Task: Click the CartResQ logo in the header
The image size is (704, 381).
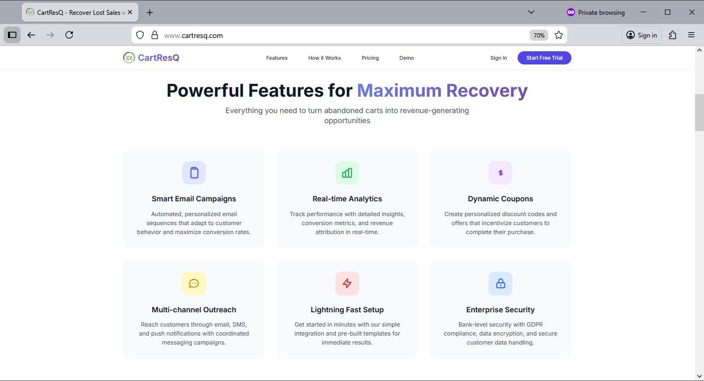Action: [151, 57]
